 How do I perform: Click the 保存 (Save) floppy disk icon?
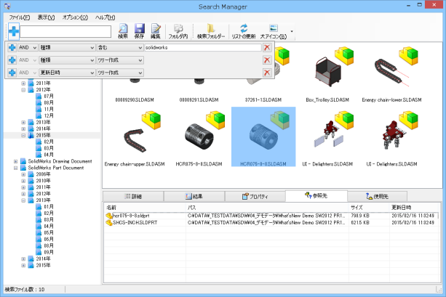140,31
